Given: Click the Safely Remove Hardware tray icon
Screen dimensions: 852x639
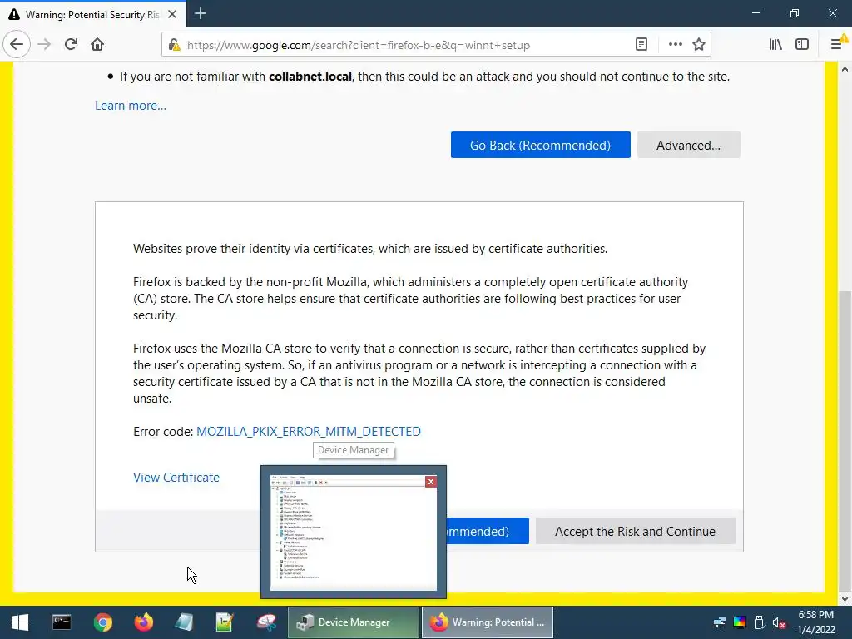Looking at the screenshot, I should pyautogui.click(x=760, y=622).
